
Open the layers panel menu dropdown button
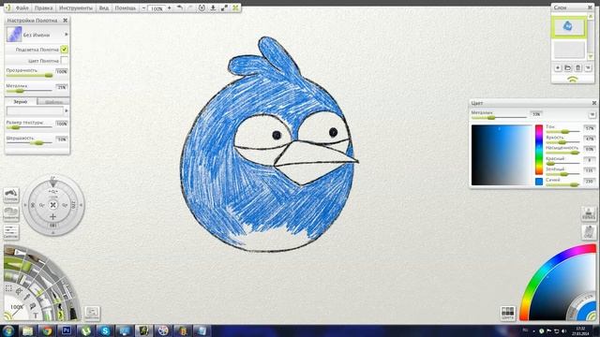pos(588,68)
